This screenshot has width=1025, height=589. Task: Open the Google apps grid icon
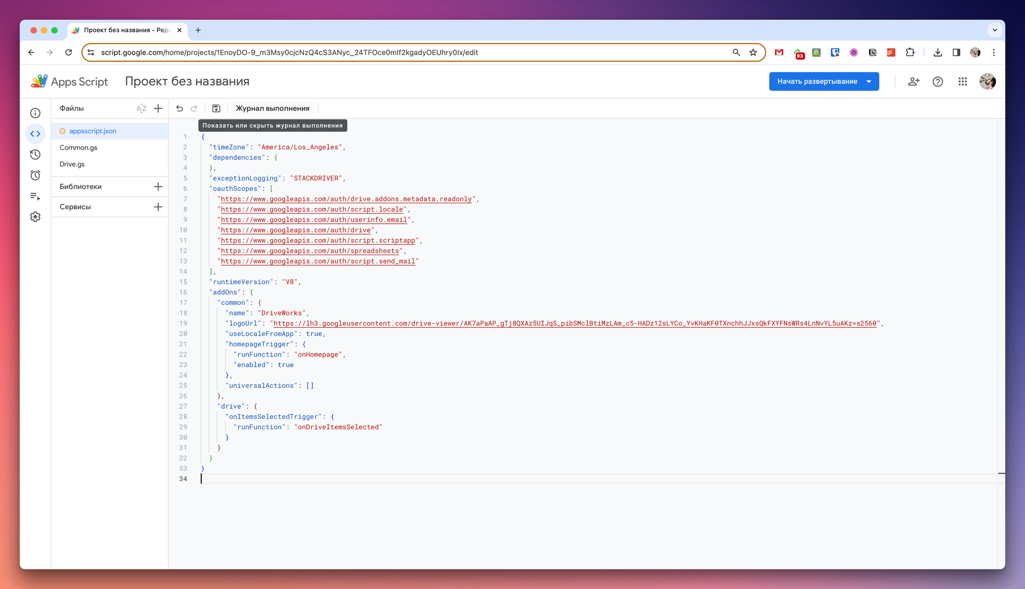(962, 81)
